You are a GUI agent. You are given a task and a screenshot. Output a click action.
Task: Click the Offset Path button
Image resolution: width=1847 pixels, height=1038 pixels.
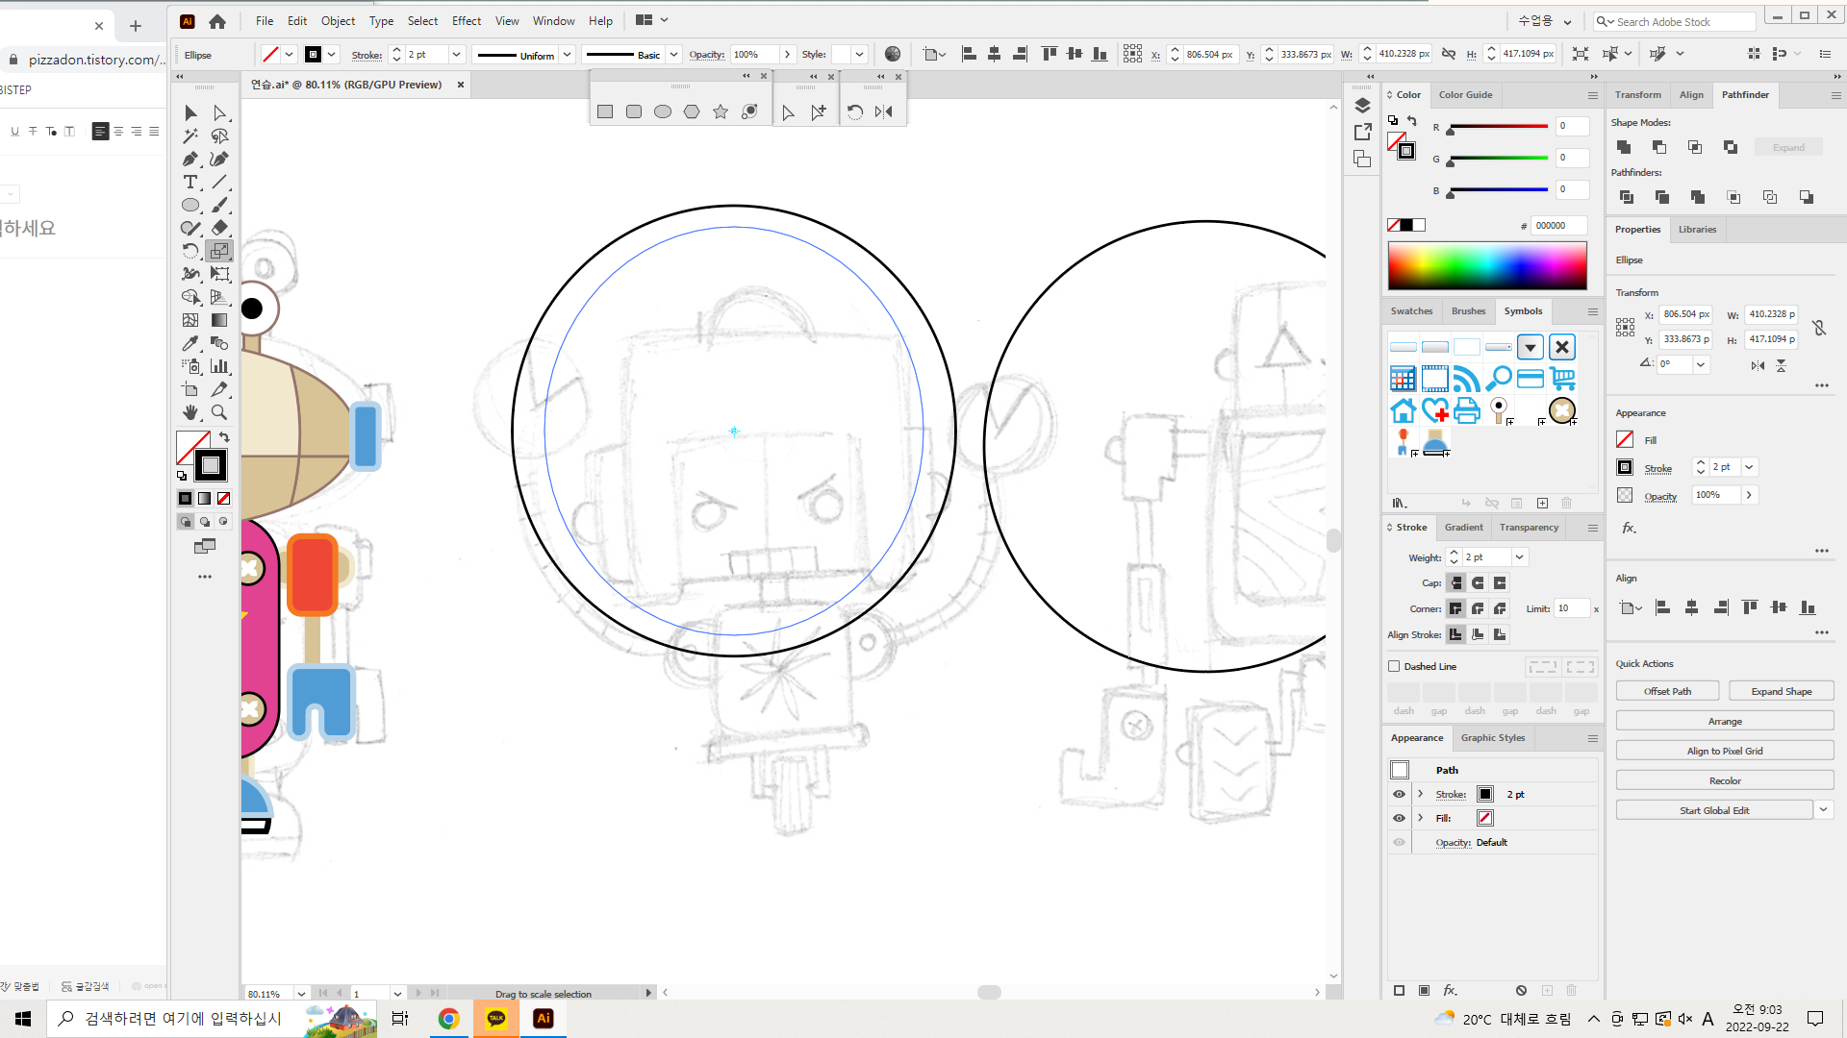[x=1667, y=691]
